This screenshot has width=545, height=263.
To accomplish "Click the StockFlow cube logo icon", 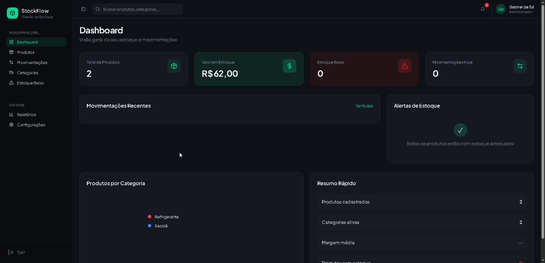I will [12, 13].
